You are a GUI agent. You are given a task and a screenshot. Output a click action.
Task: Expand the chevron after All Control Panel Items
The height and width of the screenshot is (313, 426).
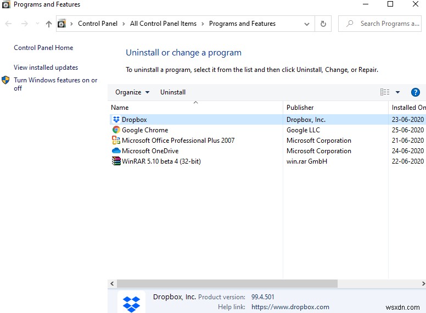pyautogui.click(x=203, y=24)
